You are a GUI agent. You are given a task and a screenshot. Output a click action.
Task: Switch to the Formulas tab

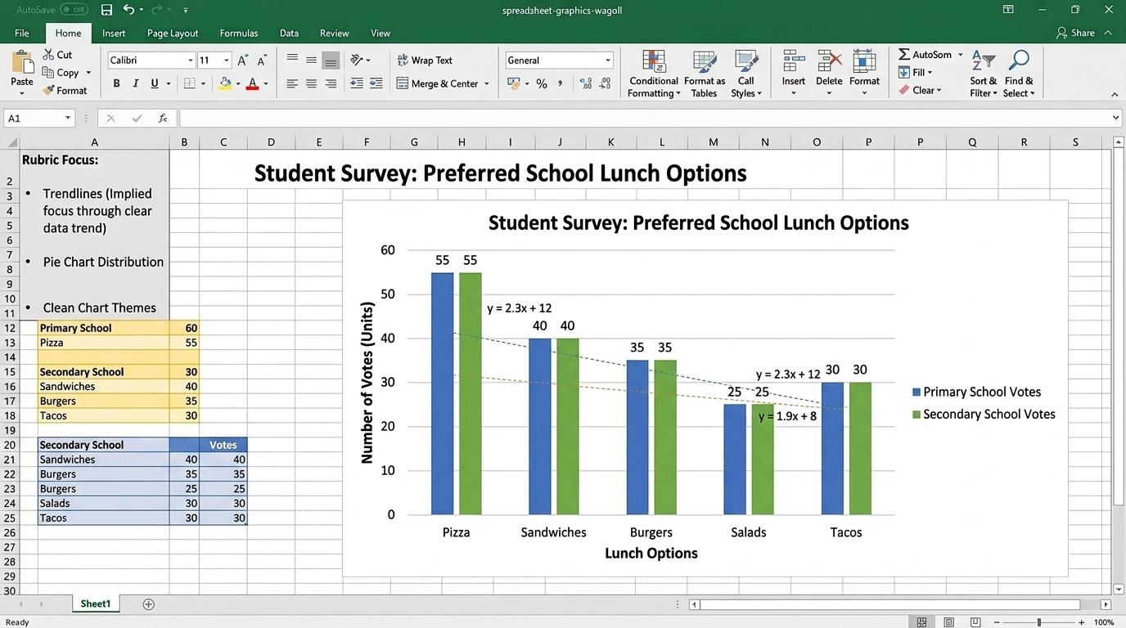(239, 34)
